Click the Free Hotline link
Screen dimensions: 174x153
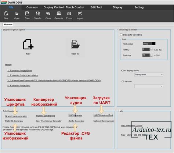(133, 135)
